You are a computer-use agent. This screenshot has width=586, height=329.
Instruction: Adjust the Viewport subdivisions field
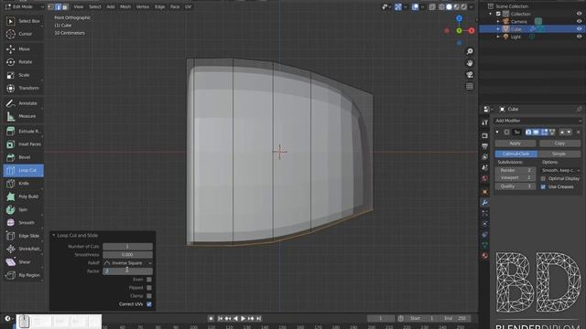515,178
